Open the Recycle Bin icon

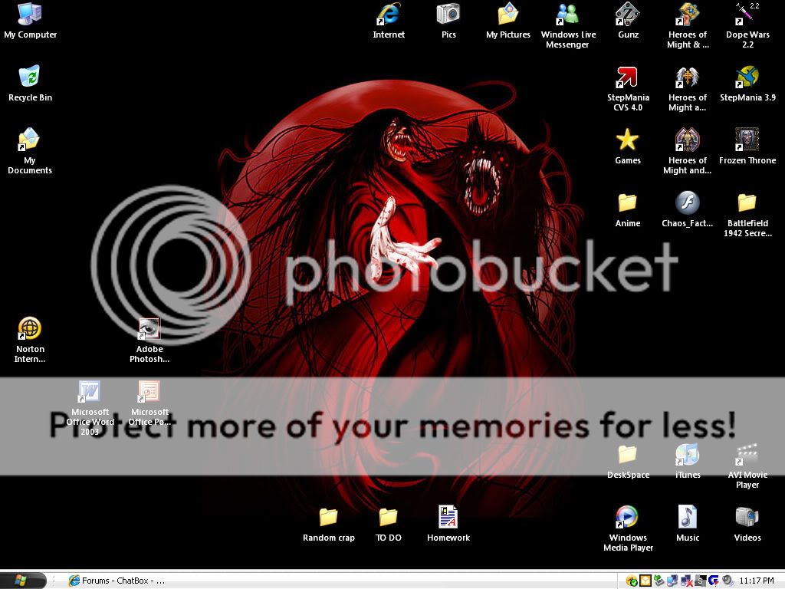click(30, 77)
